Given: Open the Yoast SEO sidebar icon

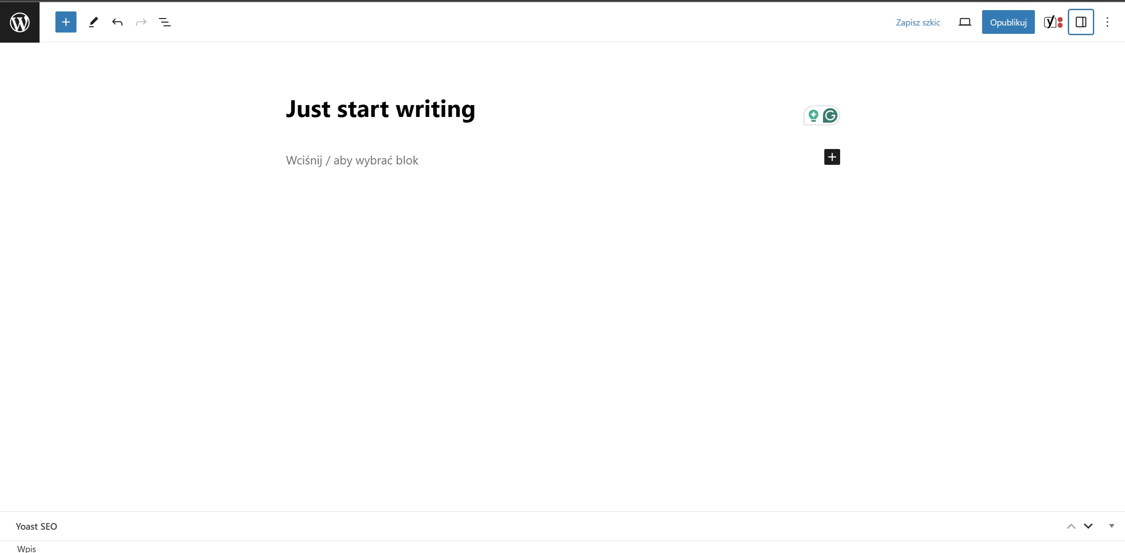Looking at the screenshot, I should point(1053,22).
